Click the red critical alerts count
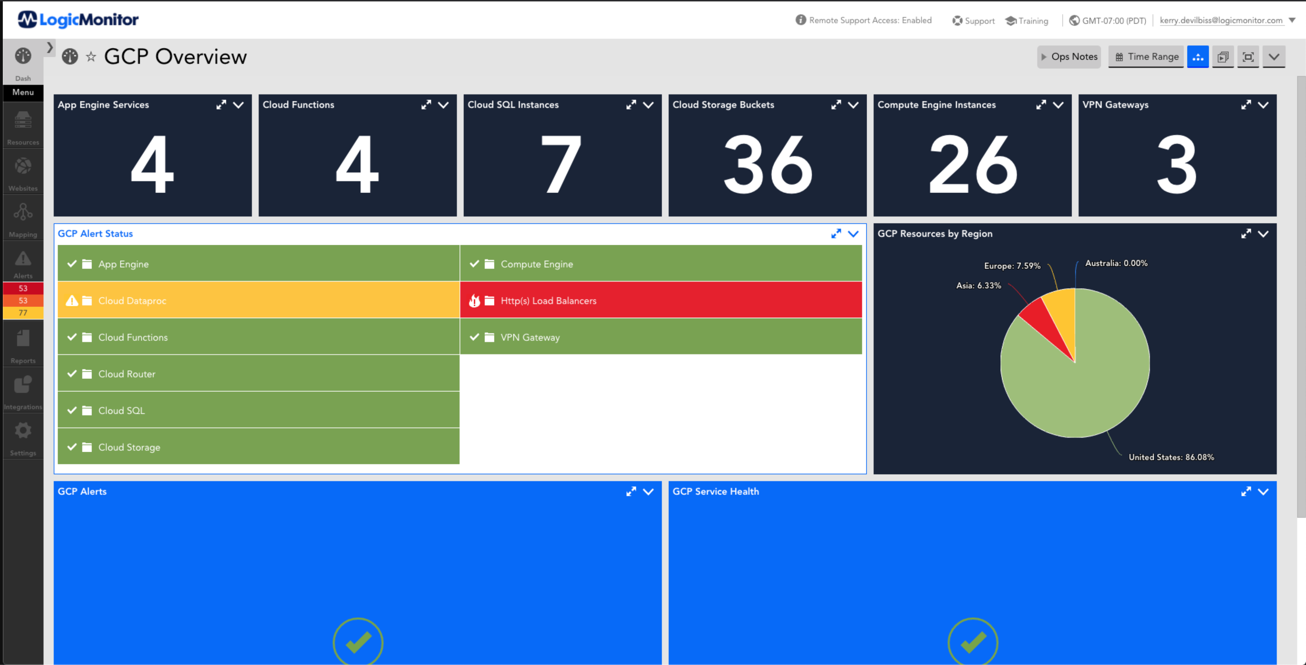The width and height of the screenshot is (1306, 665). [23, 288]
